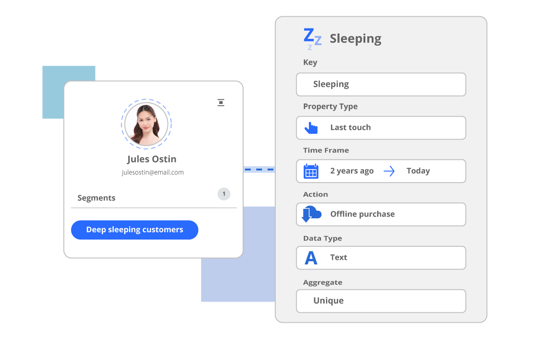This screenshot has width=551, height=339.
Task: Click the julesostin@email.com email address
Action: coord(153,172)
